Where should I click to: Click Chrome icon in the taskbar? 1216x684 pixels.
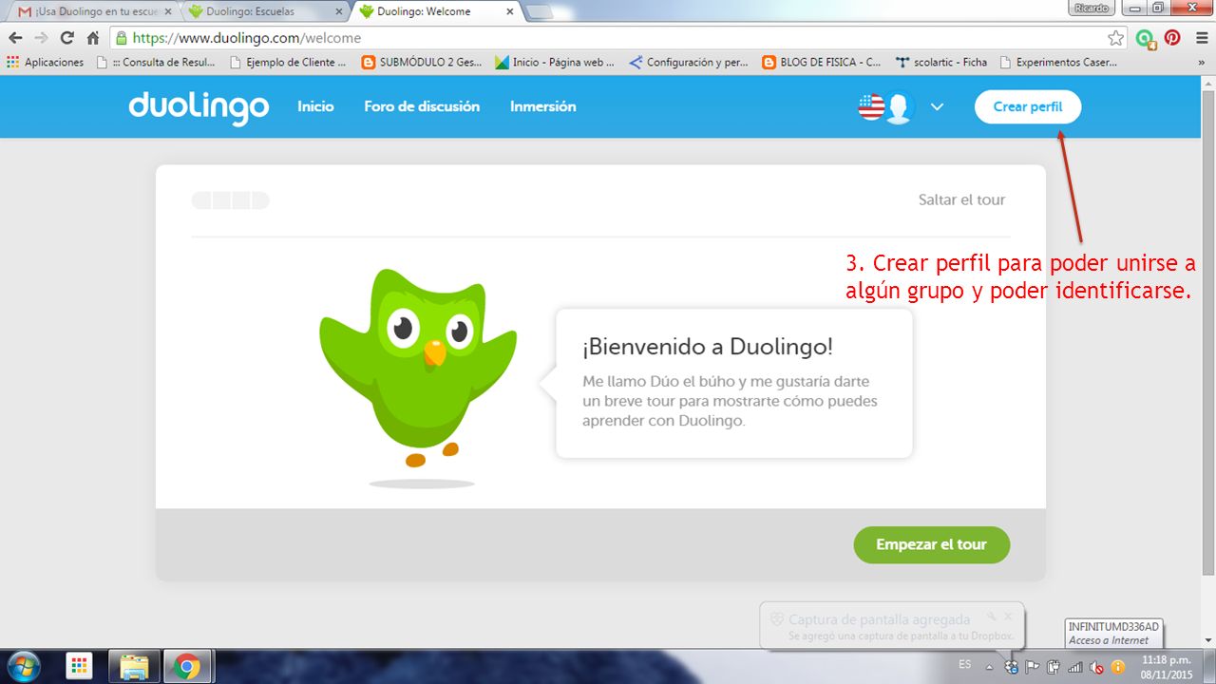click(x=187, y=667)
